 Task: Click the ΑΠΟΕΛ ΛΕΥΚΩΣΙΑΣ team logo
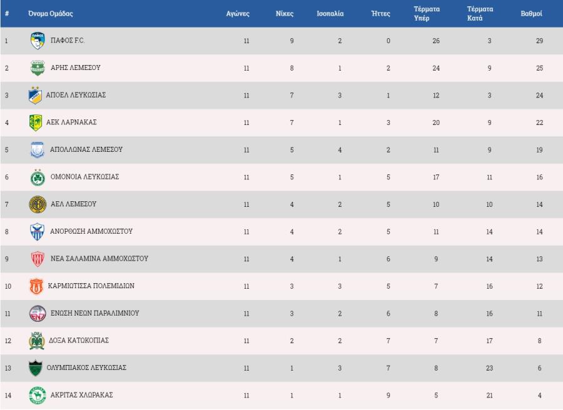tap(35, 95)
